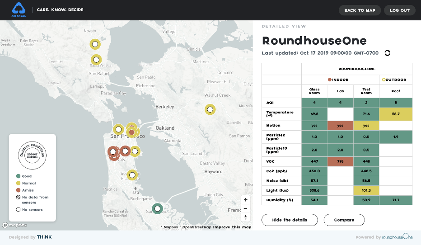
Task: Click the Outdoor yellow ring indicator
Action: (384, 80)
